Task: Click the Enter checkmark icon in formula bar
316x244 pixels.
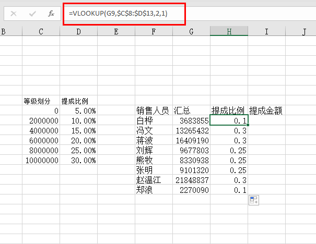Action: 32,14
